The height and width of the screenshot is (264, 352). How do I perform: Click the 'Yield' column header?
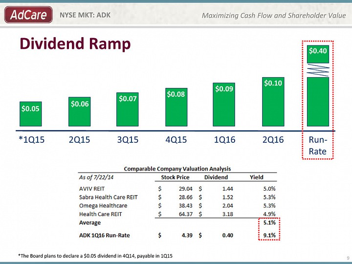click(x=257, y=177)
